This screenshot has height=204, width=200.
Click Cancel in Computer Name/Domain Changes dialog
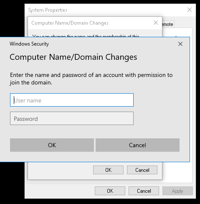click(x=142, y=170)
